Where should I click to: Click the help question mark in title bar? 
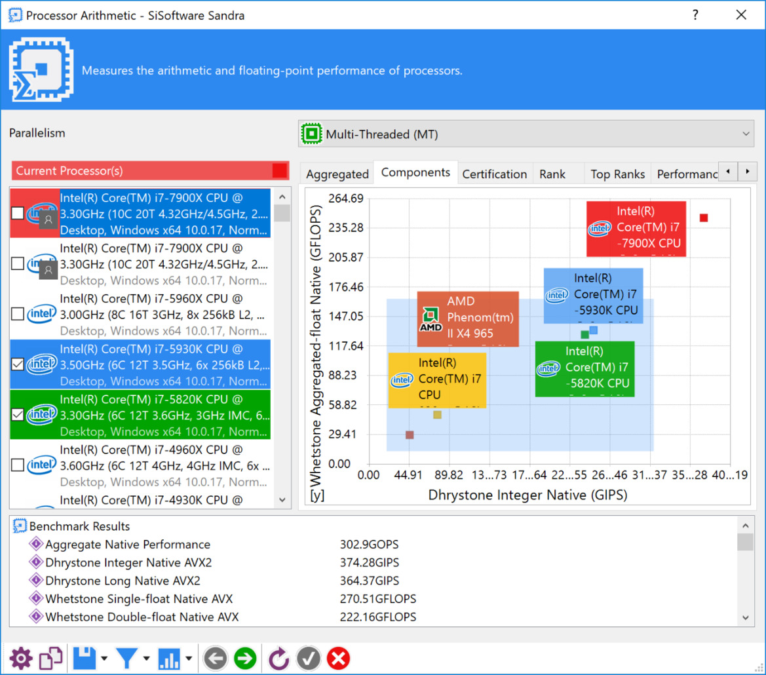coord(696,15)
